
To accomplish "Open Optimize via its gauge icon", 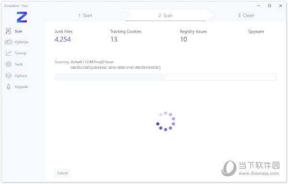I will pyautogui.click(x=9, y=42).
